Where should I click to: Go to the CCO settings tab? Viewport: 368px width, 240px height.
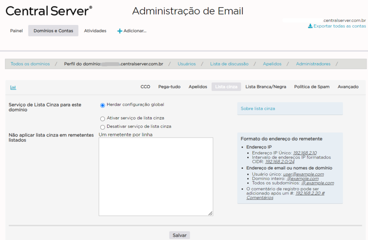tap(145, 87)
